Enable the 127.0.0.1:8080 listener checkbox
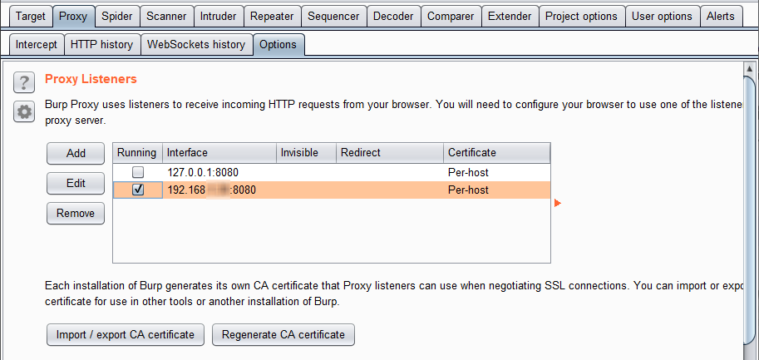This screenshot has width=759, height=360. tap(139, 172)
